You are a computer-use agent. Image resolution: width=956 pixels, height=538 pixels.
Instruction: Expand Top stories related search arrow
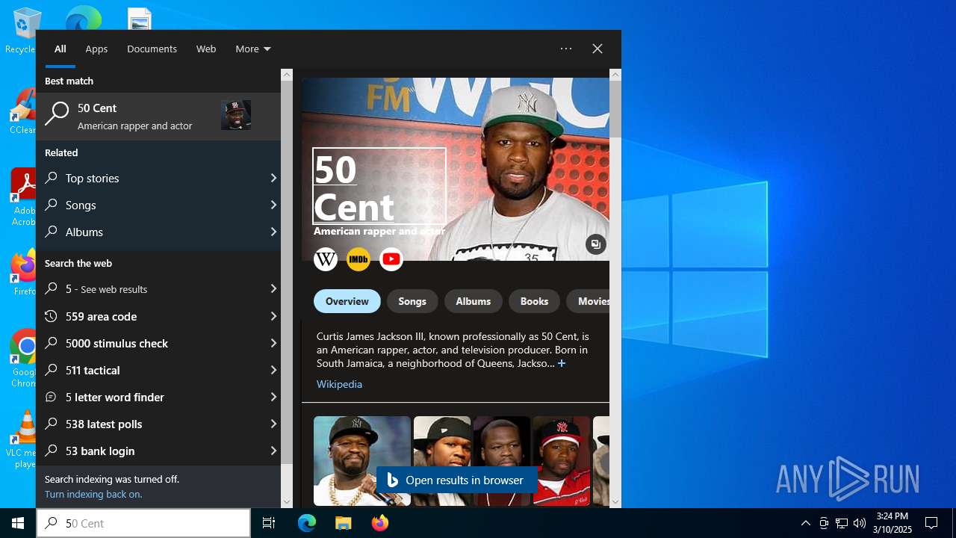pyautogui.click(x=273, y=178)
